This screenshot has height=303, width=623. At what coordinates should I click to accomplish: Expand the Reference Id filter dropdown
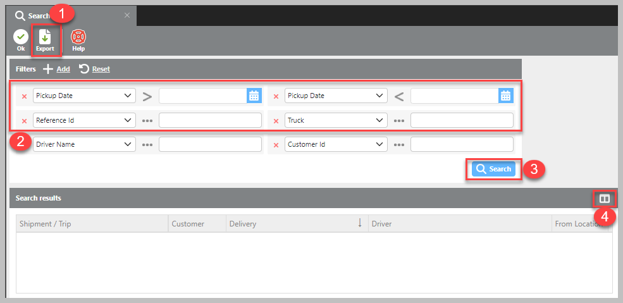84,120
